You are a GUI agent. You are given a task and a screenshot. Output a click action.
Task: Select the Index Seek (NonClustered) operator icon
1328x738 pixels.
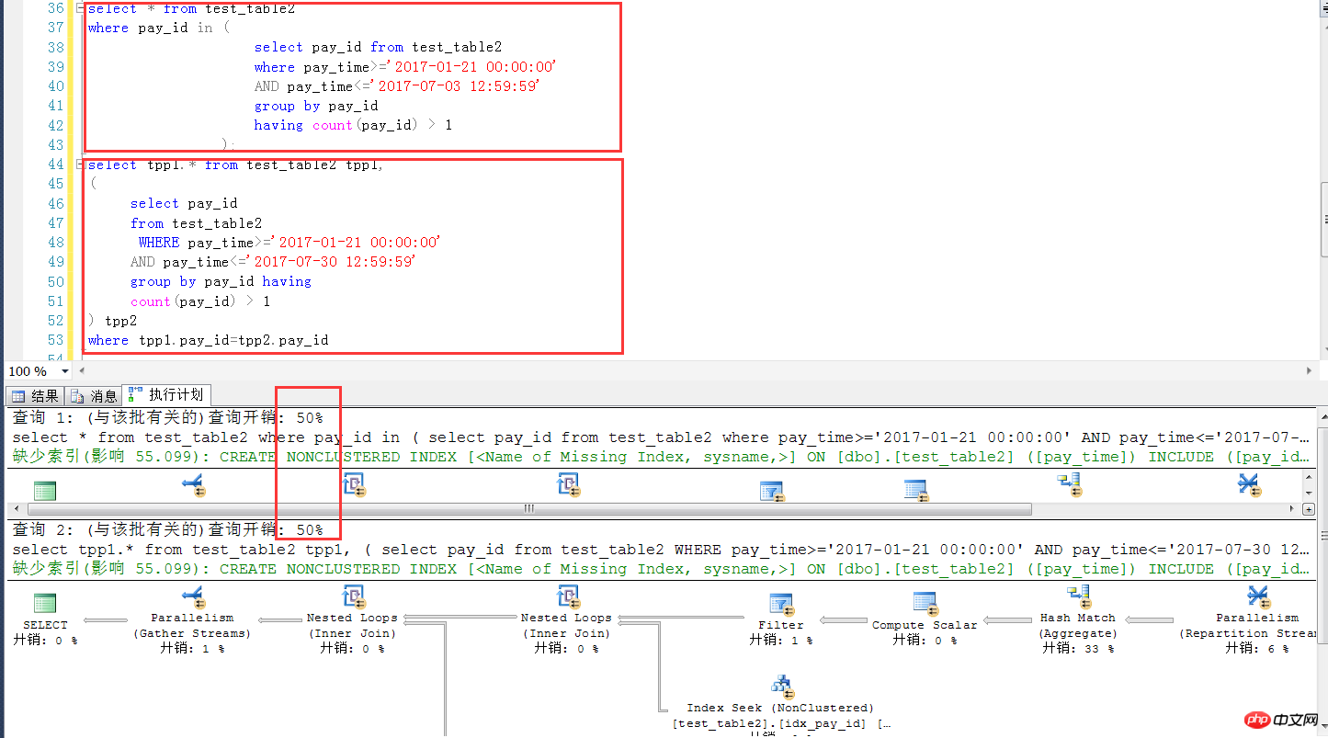(x=781, y=686)
